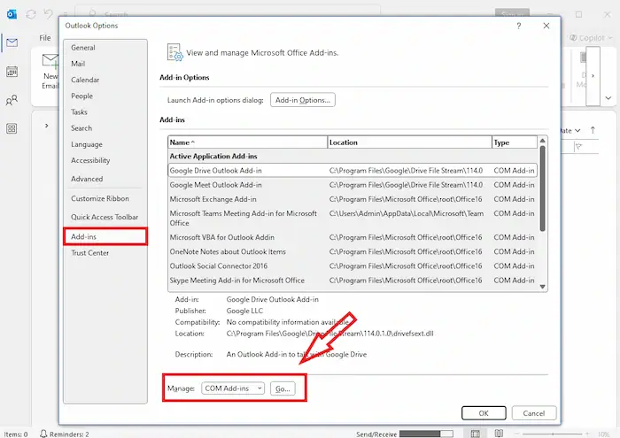620x438 pixels.
Task: Open Quick Access Toolbar options
Action: (105, 217)
